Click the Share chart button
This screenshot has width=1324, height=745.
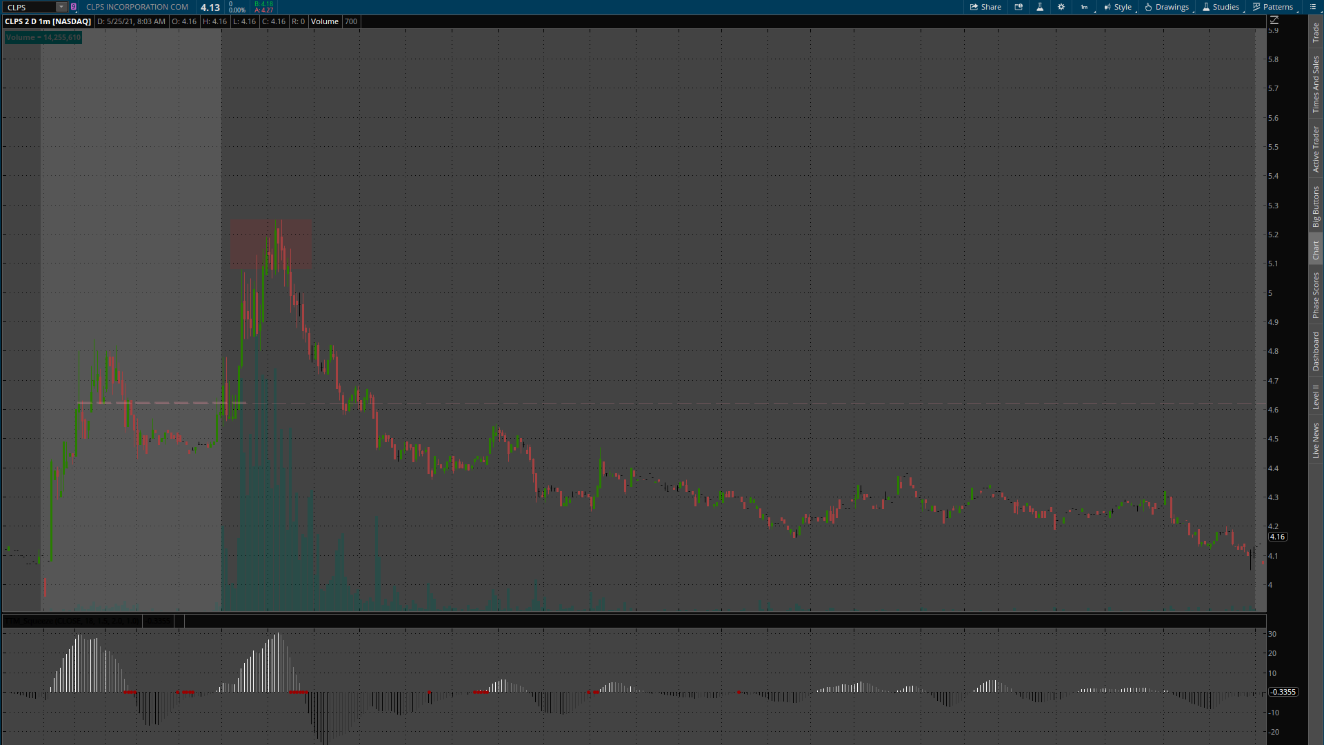(x=985, y=7)
